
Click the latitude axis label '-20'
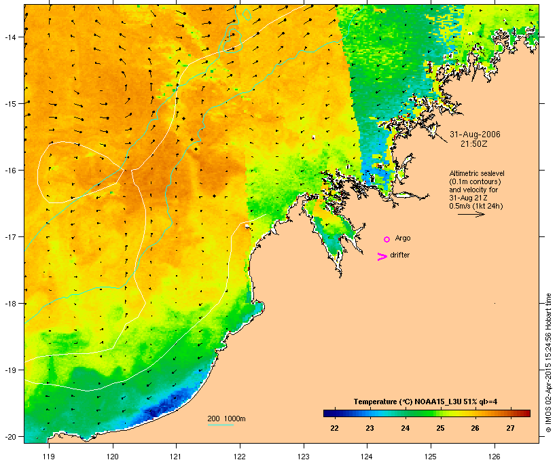tap(10, 436)
